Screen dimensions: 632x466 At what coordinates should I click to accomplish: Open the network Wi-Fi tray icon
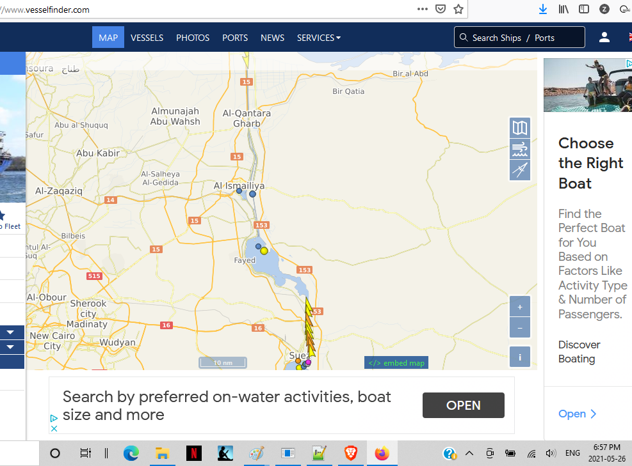click(x=531, y=454)
